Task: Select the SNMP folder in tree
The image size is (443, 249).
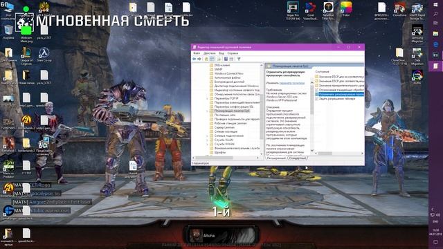Action: pos(218,69)
